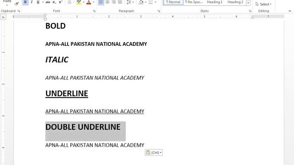
Task: Click the UNDERLINE heading text
Action: point(67,93)
